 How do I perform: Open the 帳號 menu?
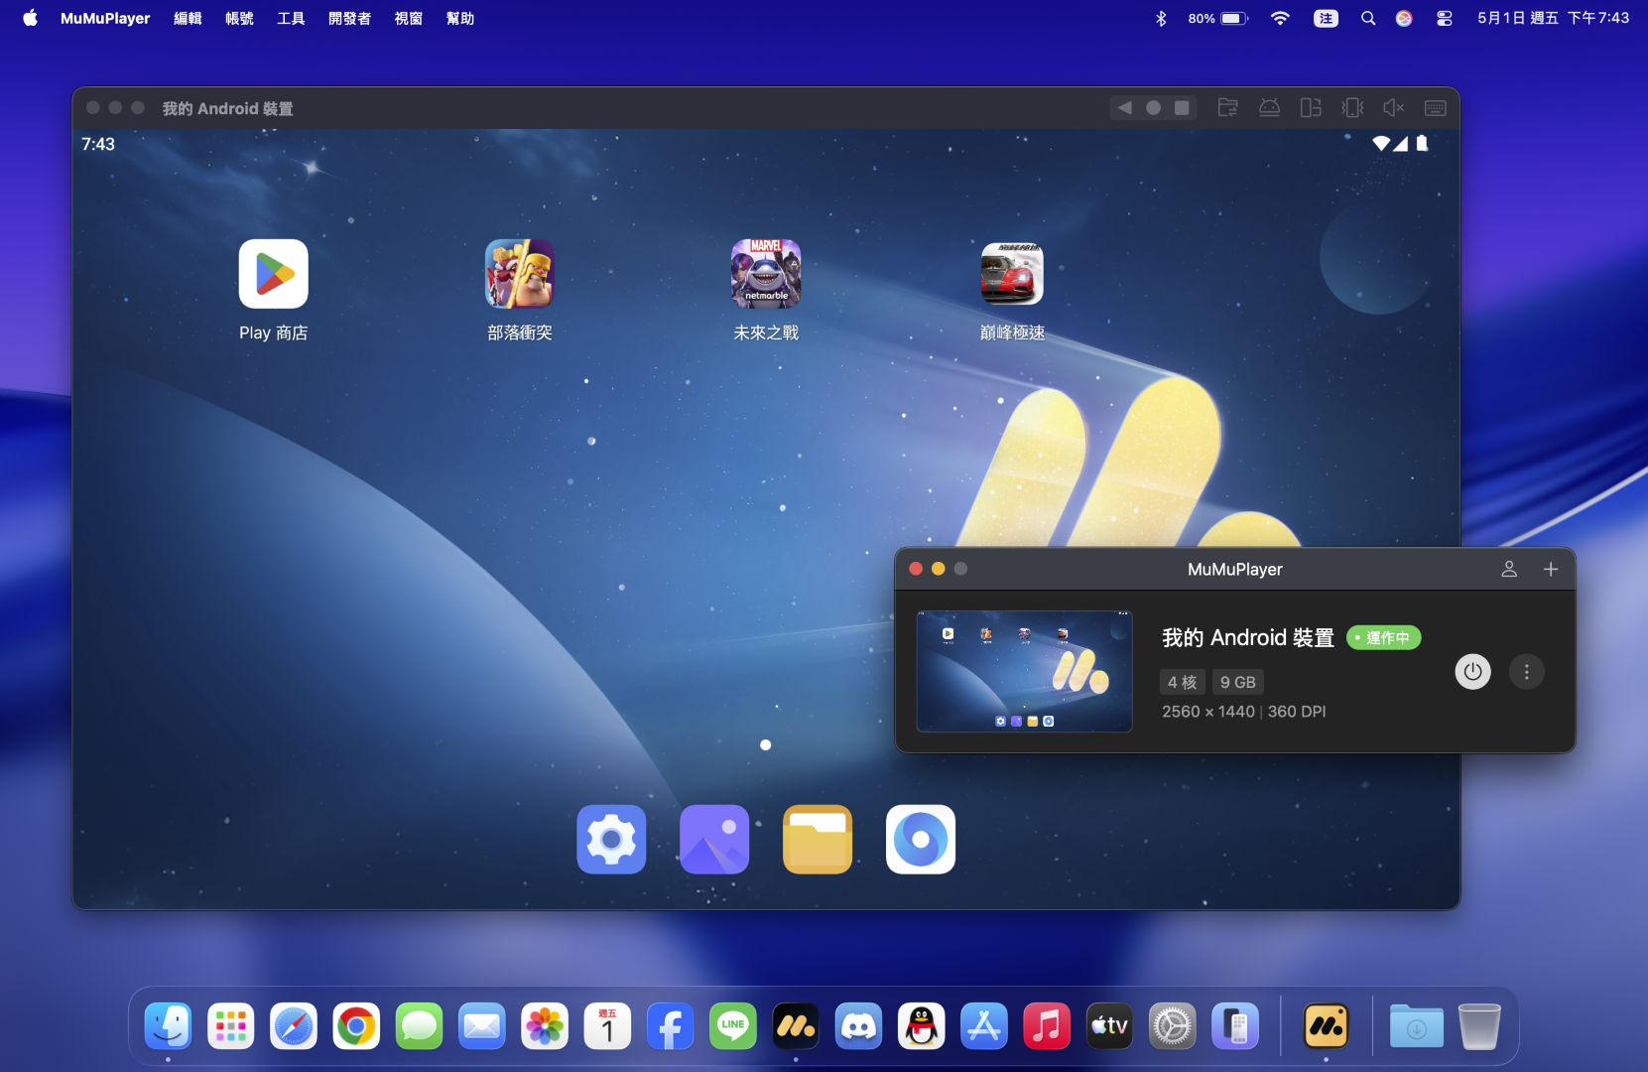pyautogui.click(x=239, y=18)
